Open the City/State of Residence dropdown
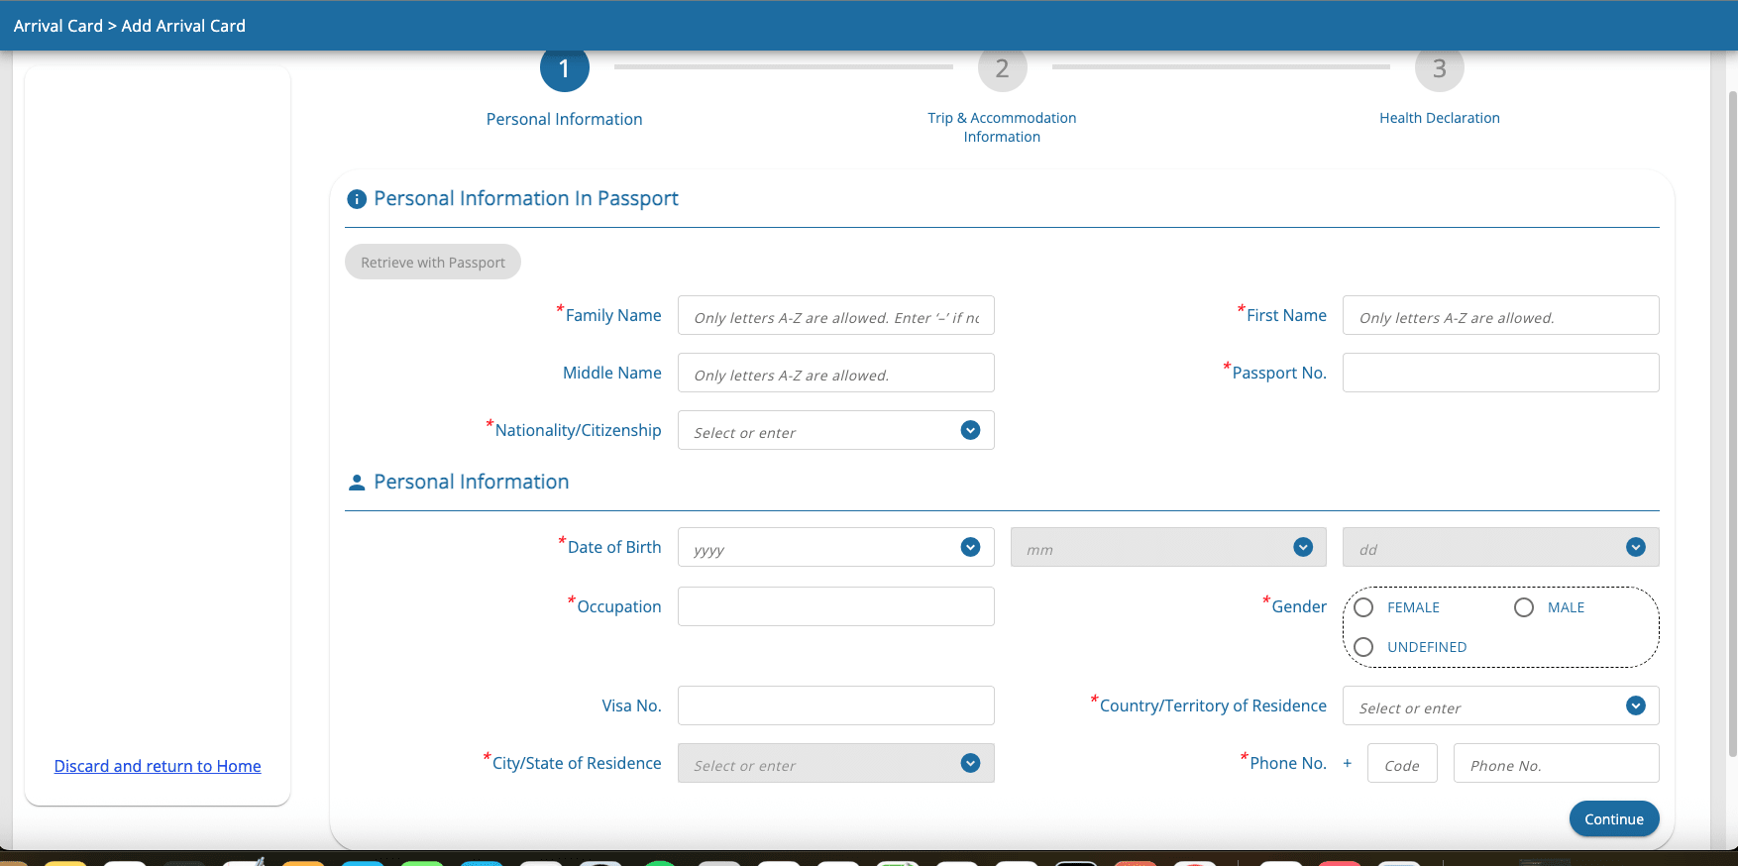The width and height of the screenshot is (1738, 866). (836, 763)
